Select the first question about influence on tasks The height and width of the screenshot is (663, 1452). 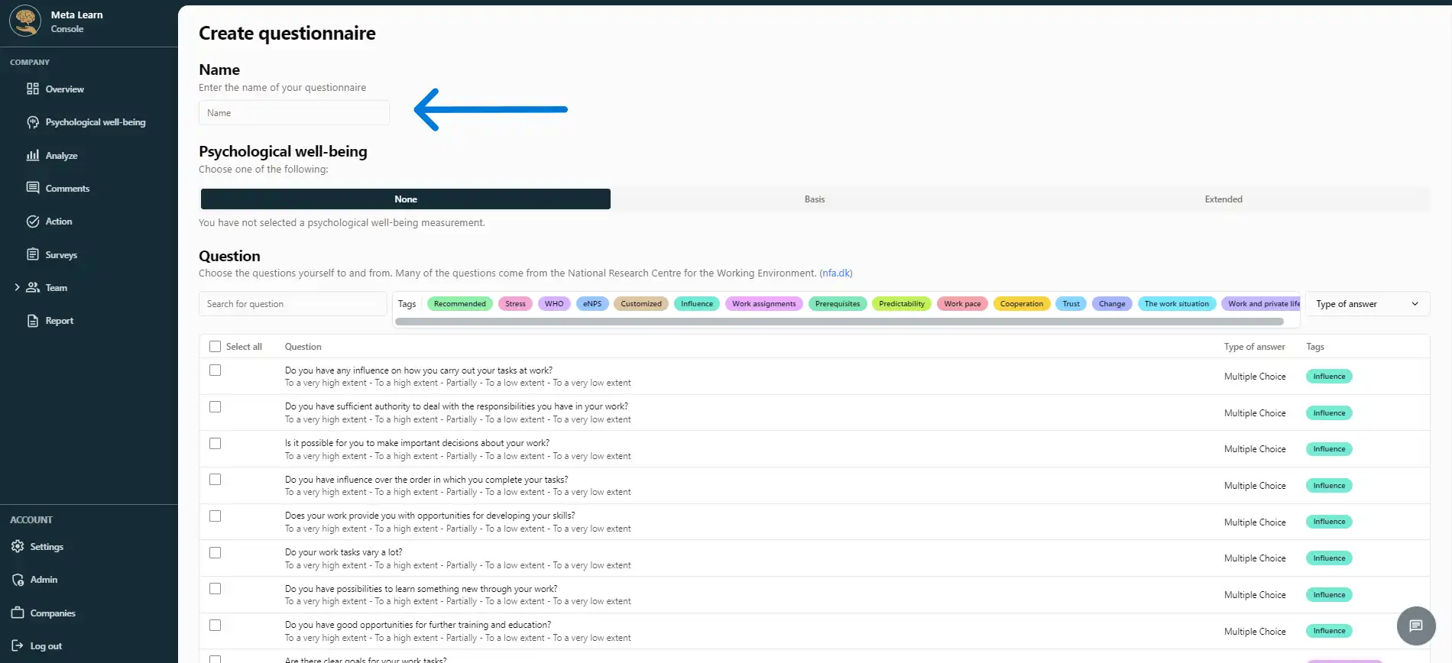coord(216,370)
